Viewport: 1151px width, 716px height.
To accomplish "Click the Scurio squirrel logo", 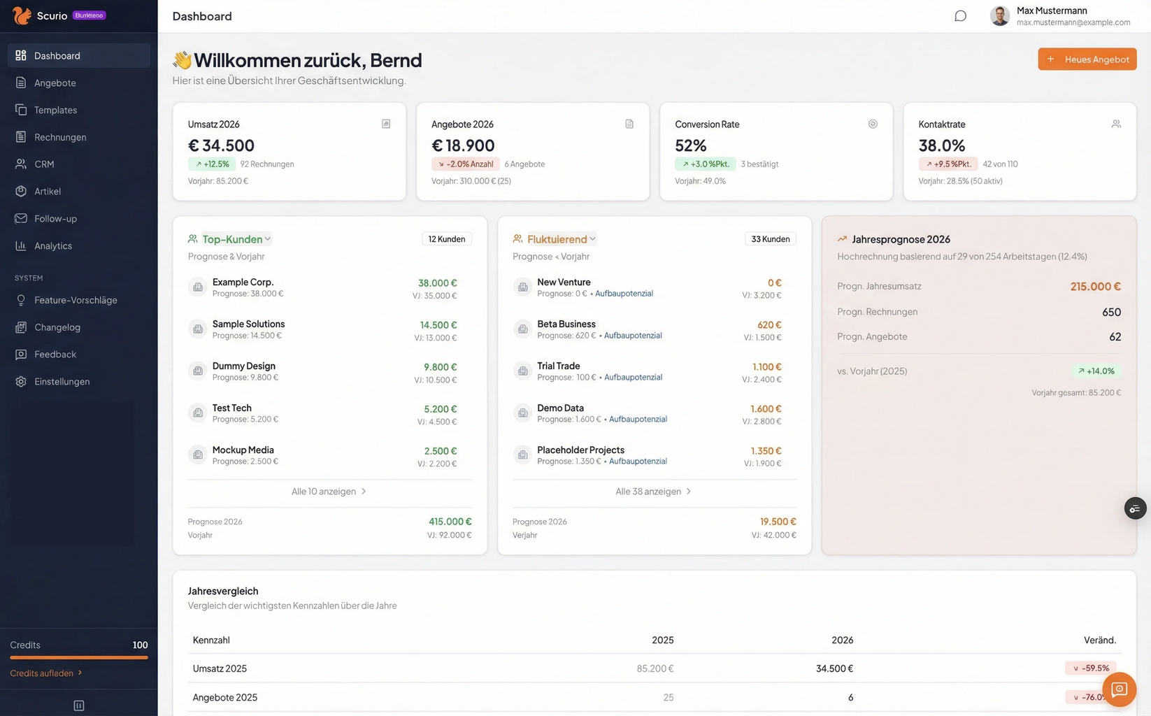I will (x=22, y=15).
